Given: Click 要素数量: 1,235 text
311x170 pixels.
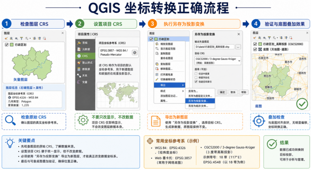Looking at the screenshot, I should point(19,105).
